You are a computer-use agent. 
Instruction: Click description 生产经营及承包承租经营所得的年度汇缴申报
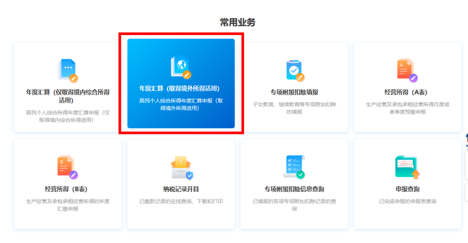(x=68, y=205)
